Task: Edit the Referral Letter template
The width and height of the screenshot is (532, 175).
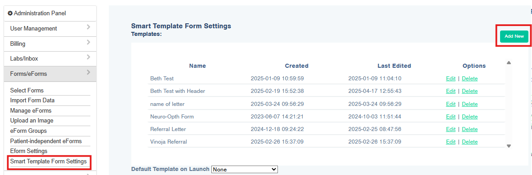Action: pos(451,129)
